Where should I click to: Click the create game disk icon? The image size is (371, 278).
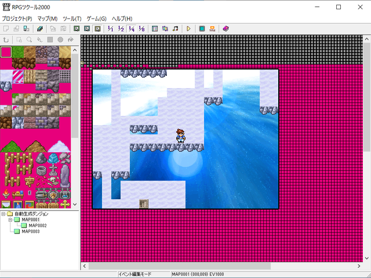39,28
